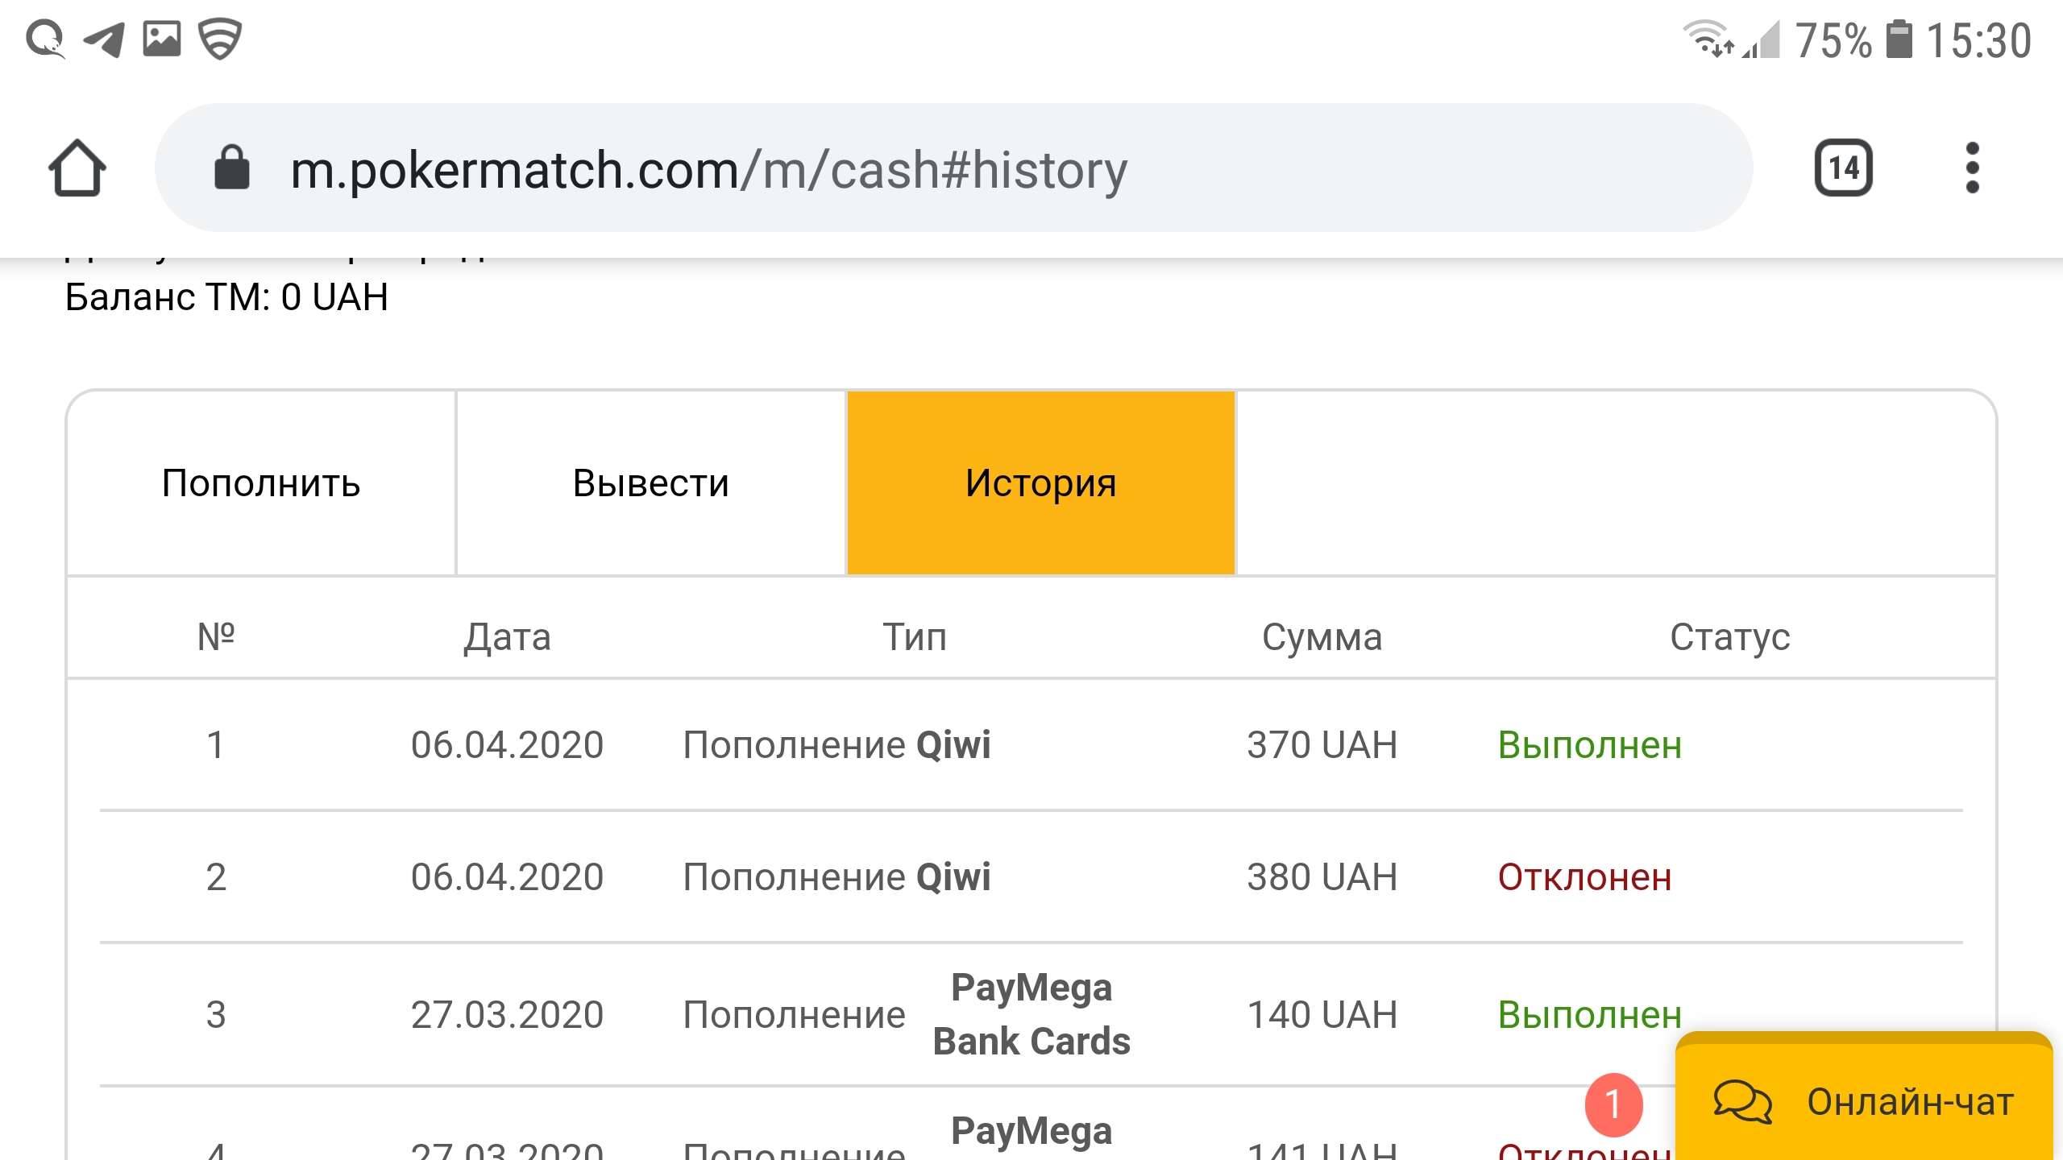This screenshot has height=1160, width=2063.
Task: Open the tab switcher showing 14 tabs
Action: coord(1843,168)
